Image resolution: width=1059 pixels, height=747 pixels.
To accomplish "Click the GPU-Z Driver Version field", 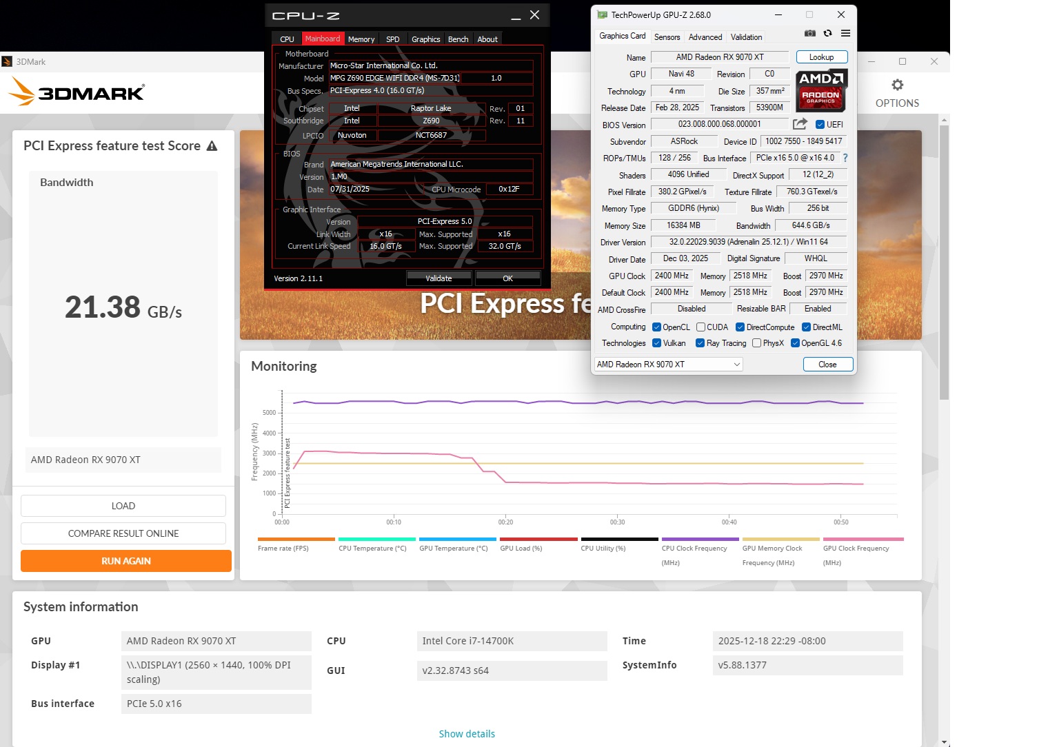I will (749, 242).
